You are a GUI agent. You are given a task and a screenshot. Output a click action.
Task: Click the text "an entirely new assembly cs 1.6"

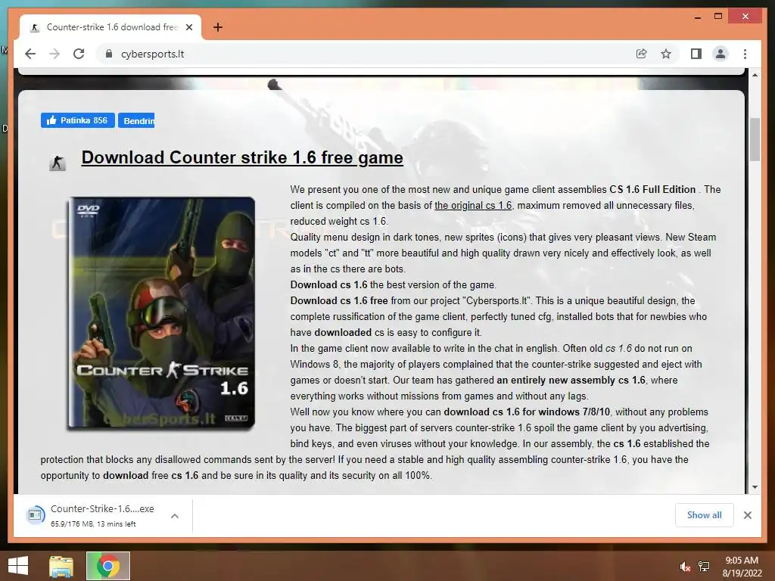[571, 380]
